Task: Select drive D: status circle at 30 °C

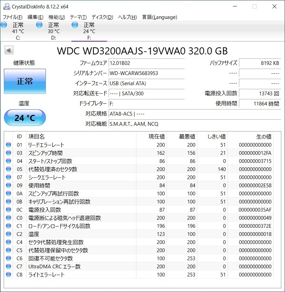Action: [x=39, y=25]
